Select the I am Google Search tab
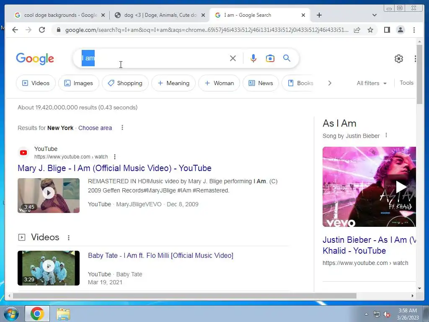 click(x=260, y=15)
